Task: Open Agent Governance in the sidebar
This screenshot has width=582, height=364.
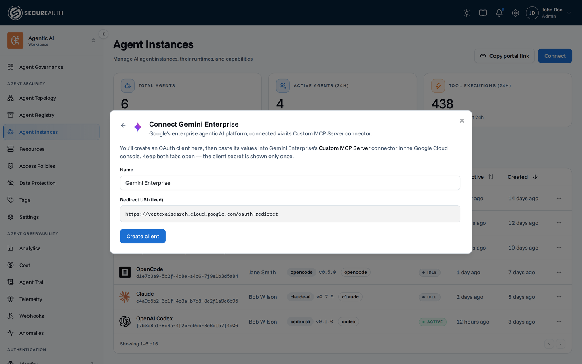Action: [52, 67]
